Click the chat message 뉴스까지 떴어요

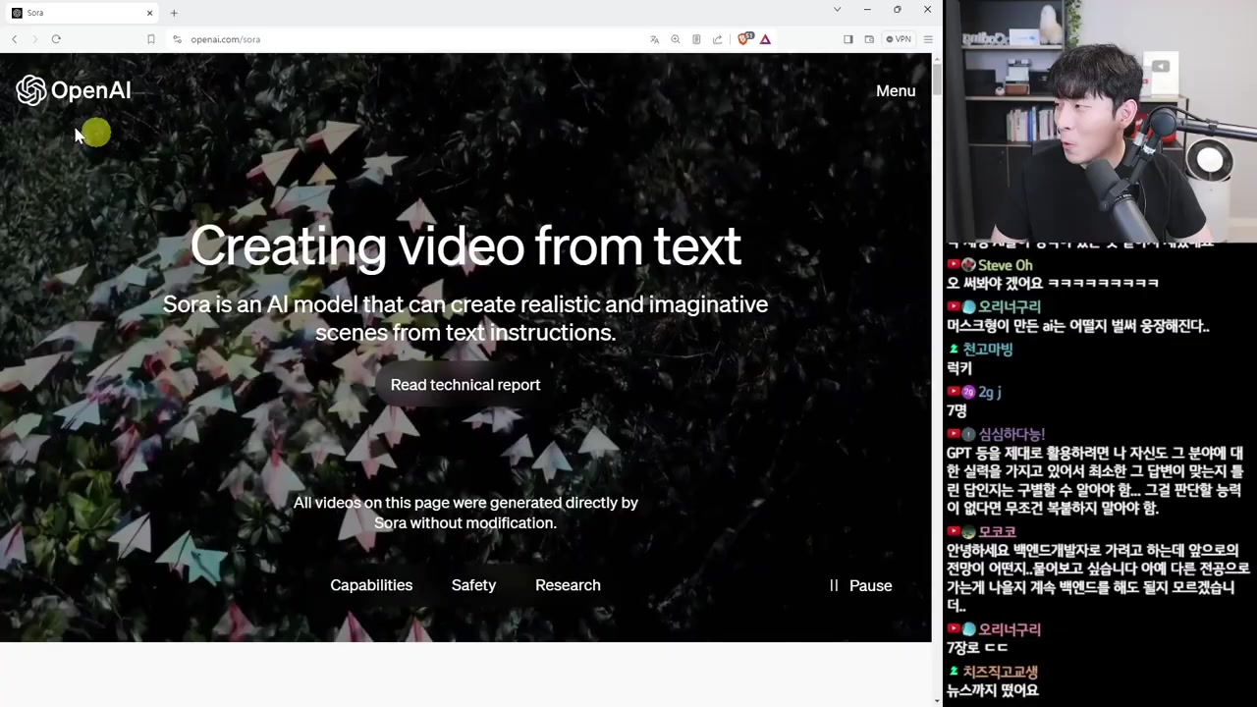coord(992,690)
